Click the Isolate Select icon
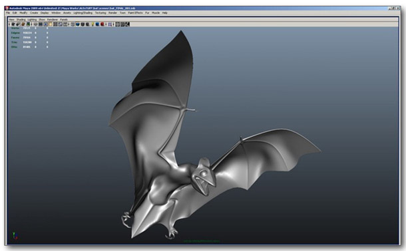Image resolution: width=406 pixels, height=251 pixels. tap(110, 25)
